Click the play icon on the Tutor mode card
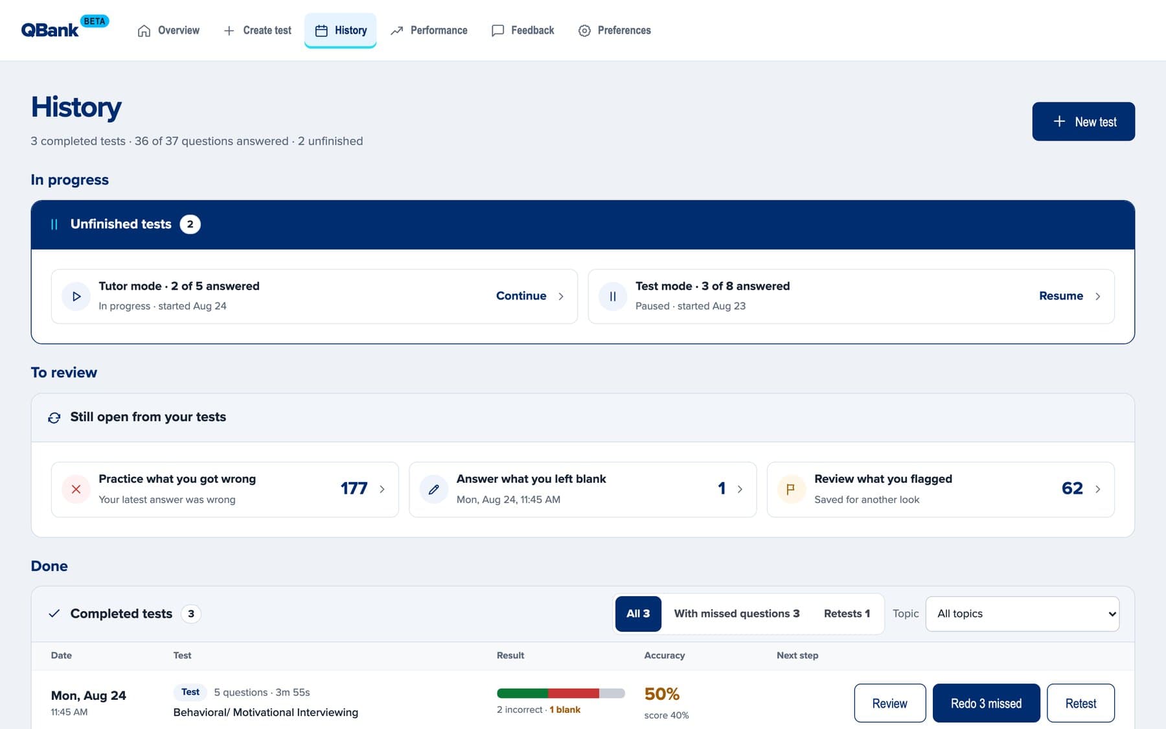Image resolution: width=1166 pixels, height=729 pixels. pyautogui.click(x=76, y=296)
